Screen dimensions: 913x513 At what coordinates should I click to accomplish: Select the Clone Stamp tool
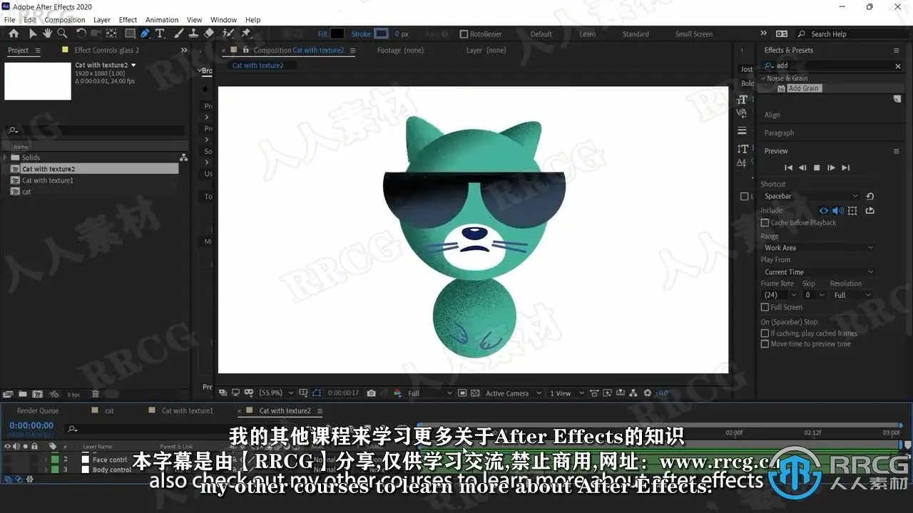point(193,33)
